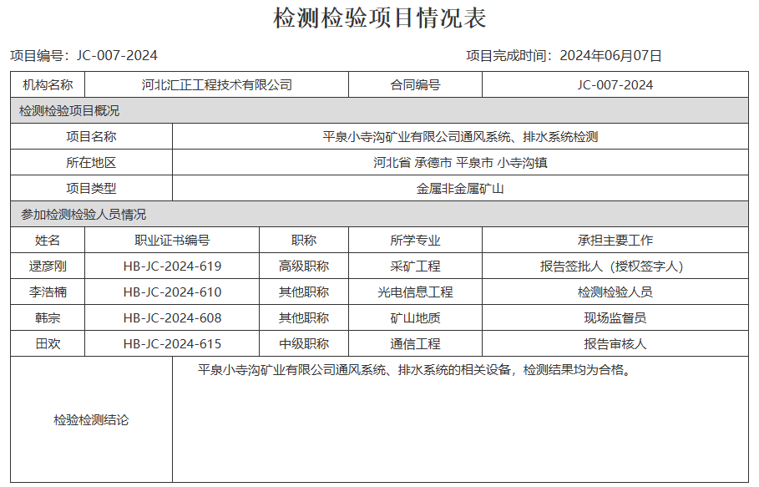The image size is (759, 487).
Task: Select certificate number HB-JC-2024-610
Action: click(x=172, y=292)
